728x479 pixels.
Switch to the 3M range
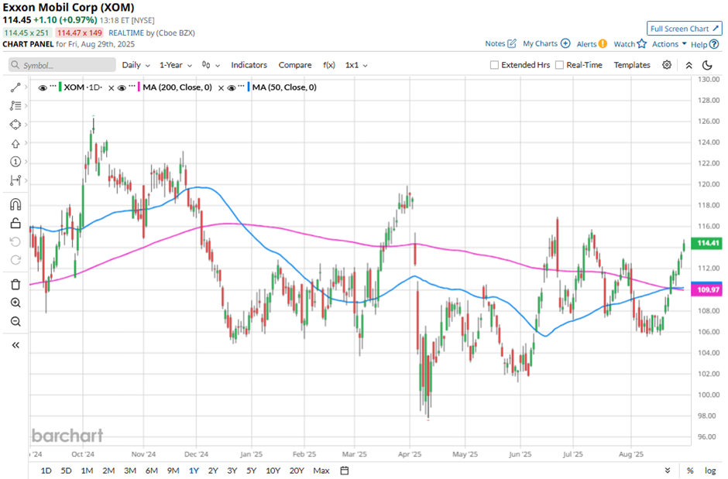pyautogui.click(x=130, y=470)
